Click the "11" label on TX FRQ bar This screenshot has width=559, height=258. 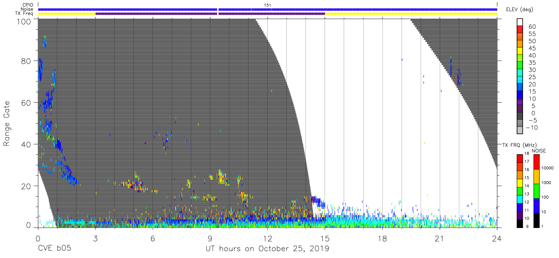pyautogui.click(x=527, y=211)
